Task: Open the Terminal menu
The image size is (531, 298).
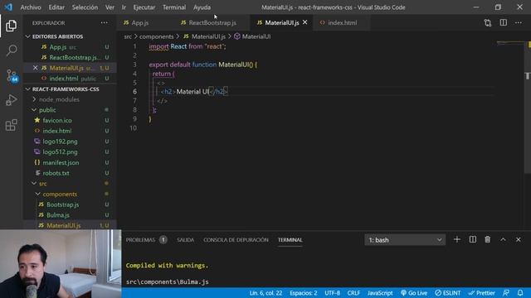Action: coord(174,7)
